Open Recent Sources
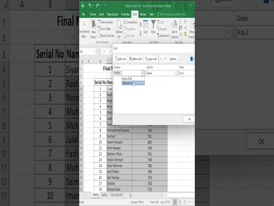The width and height of the screenshot is (274, 206). click(106, 36)
